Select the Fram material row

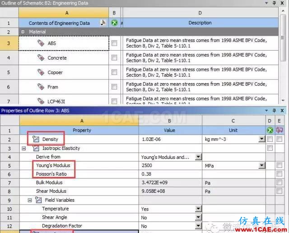pos(64,87)
